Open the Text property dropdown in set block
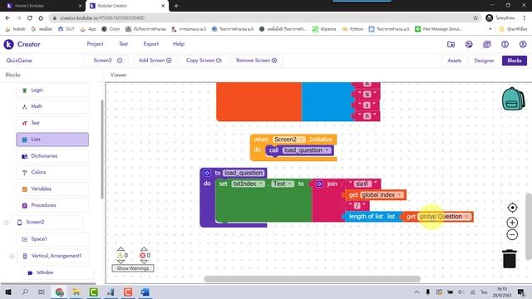 pos(283,184)
